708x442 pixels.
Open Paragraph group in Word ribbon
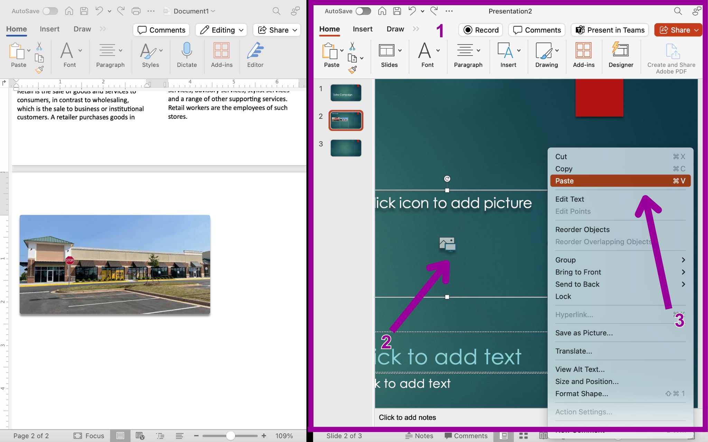coord(110,55)
